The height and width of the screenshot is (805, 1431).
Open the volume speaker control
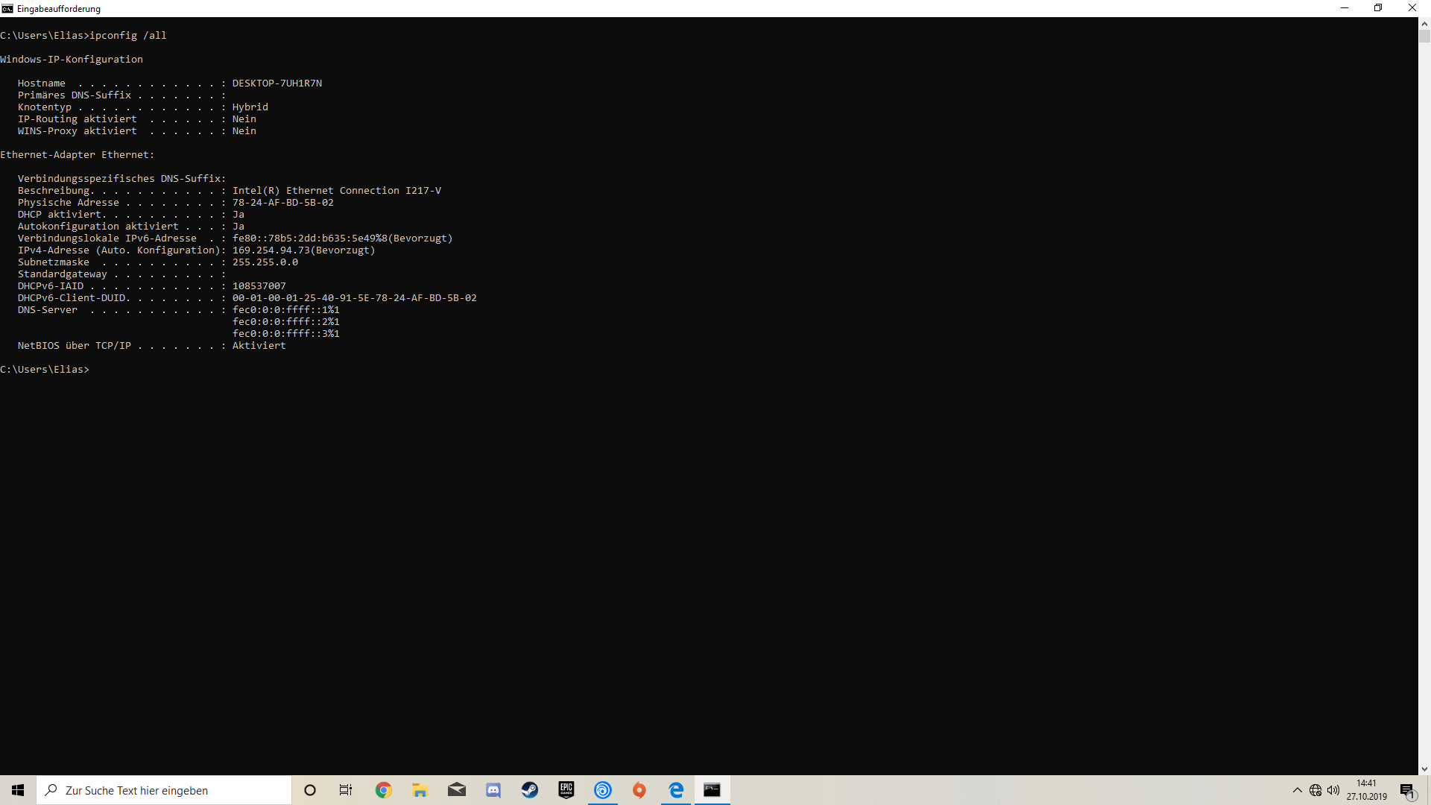pos(1333,790)
